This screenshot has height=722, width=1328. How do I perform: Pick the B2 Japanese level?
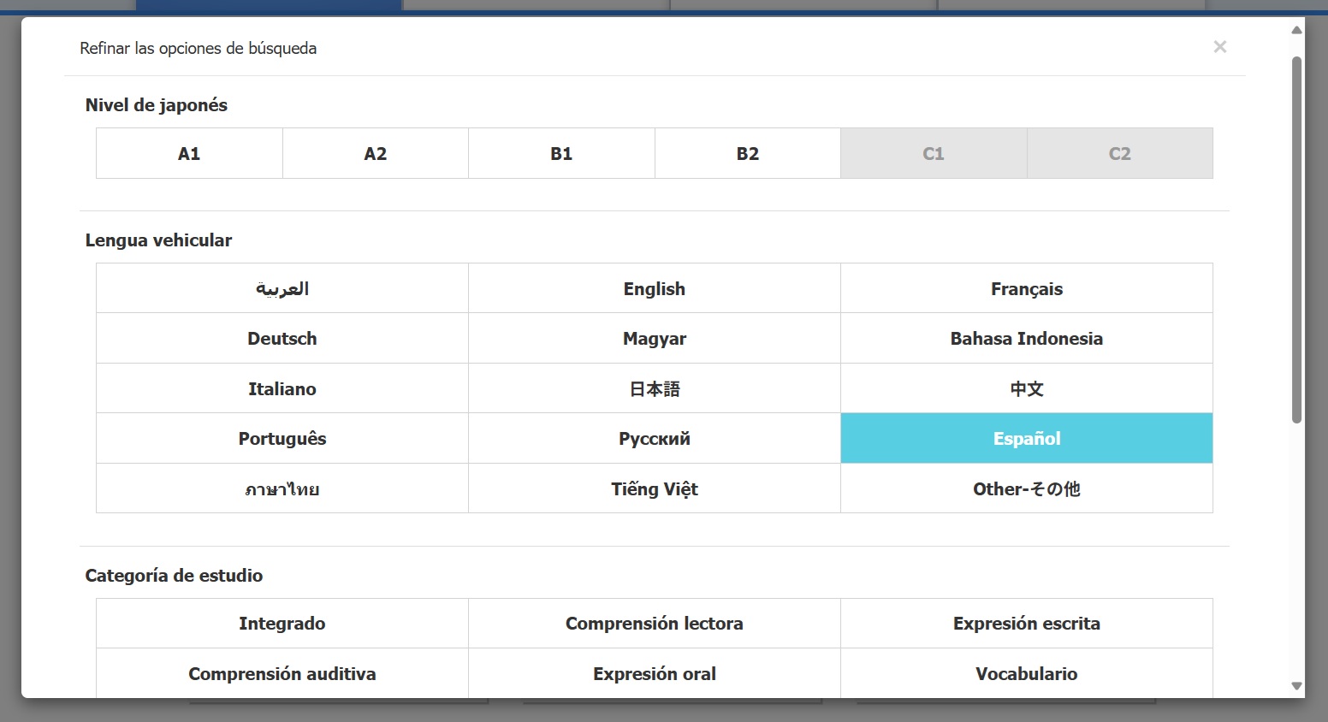(x=747, y=154)
